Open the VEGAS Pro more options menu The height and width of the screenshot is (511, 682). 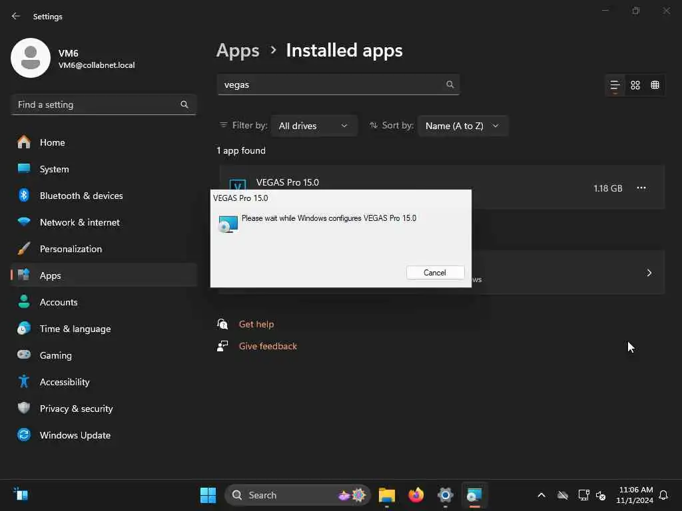click(x=641, y=188)
